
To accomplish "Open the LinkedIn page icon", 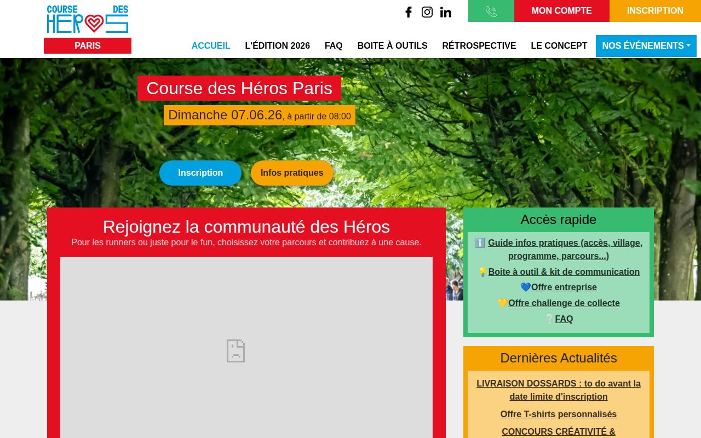I will coord(446,12).
